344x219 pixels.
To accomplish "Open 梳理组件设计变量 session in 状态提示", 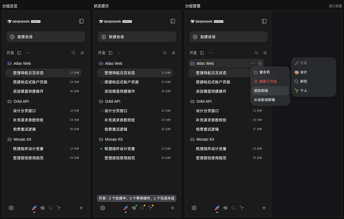I will point(135,149).
